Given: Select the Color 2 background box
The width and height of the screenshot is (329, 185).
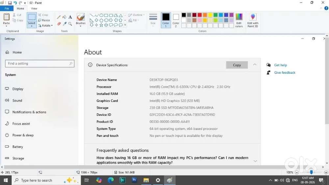Looking at the screenshot, I should (x=176, y=20).
